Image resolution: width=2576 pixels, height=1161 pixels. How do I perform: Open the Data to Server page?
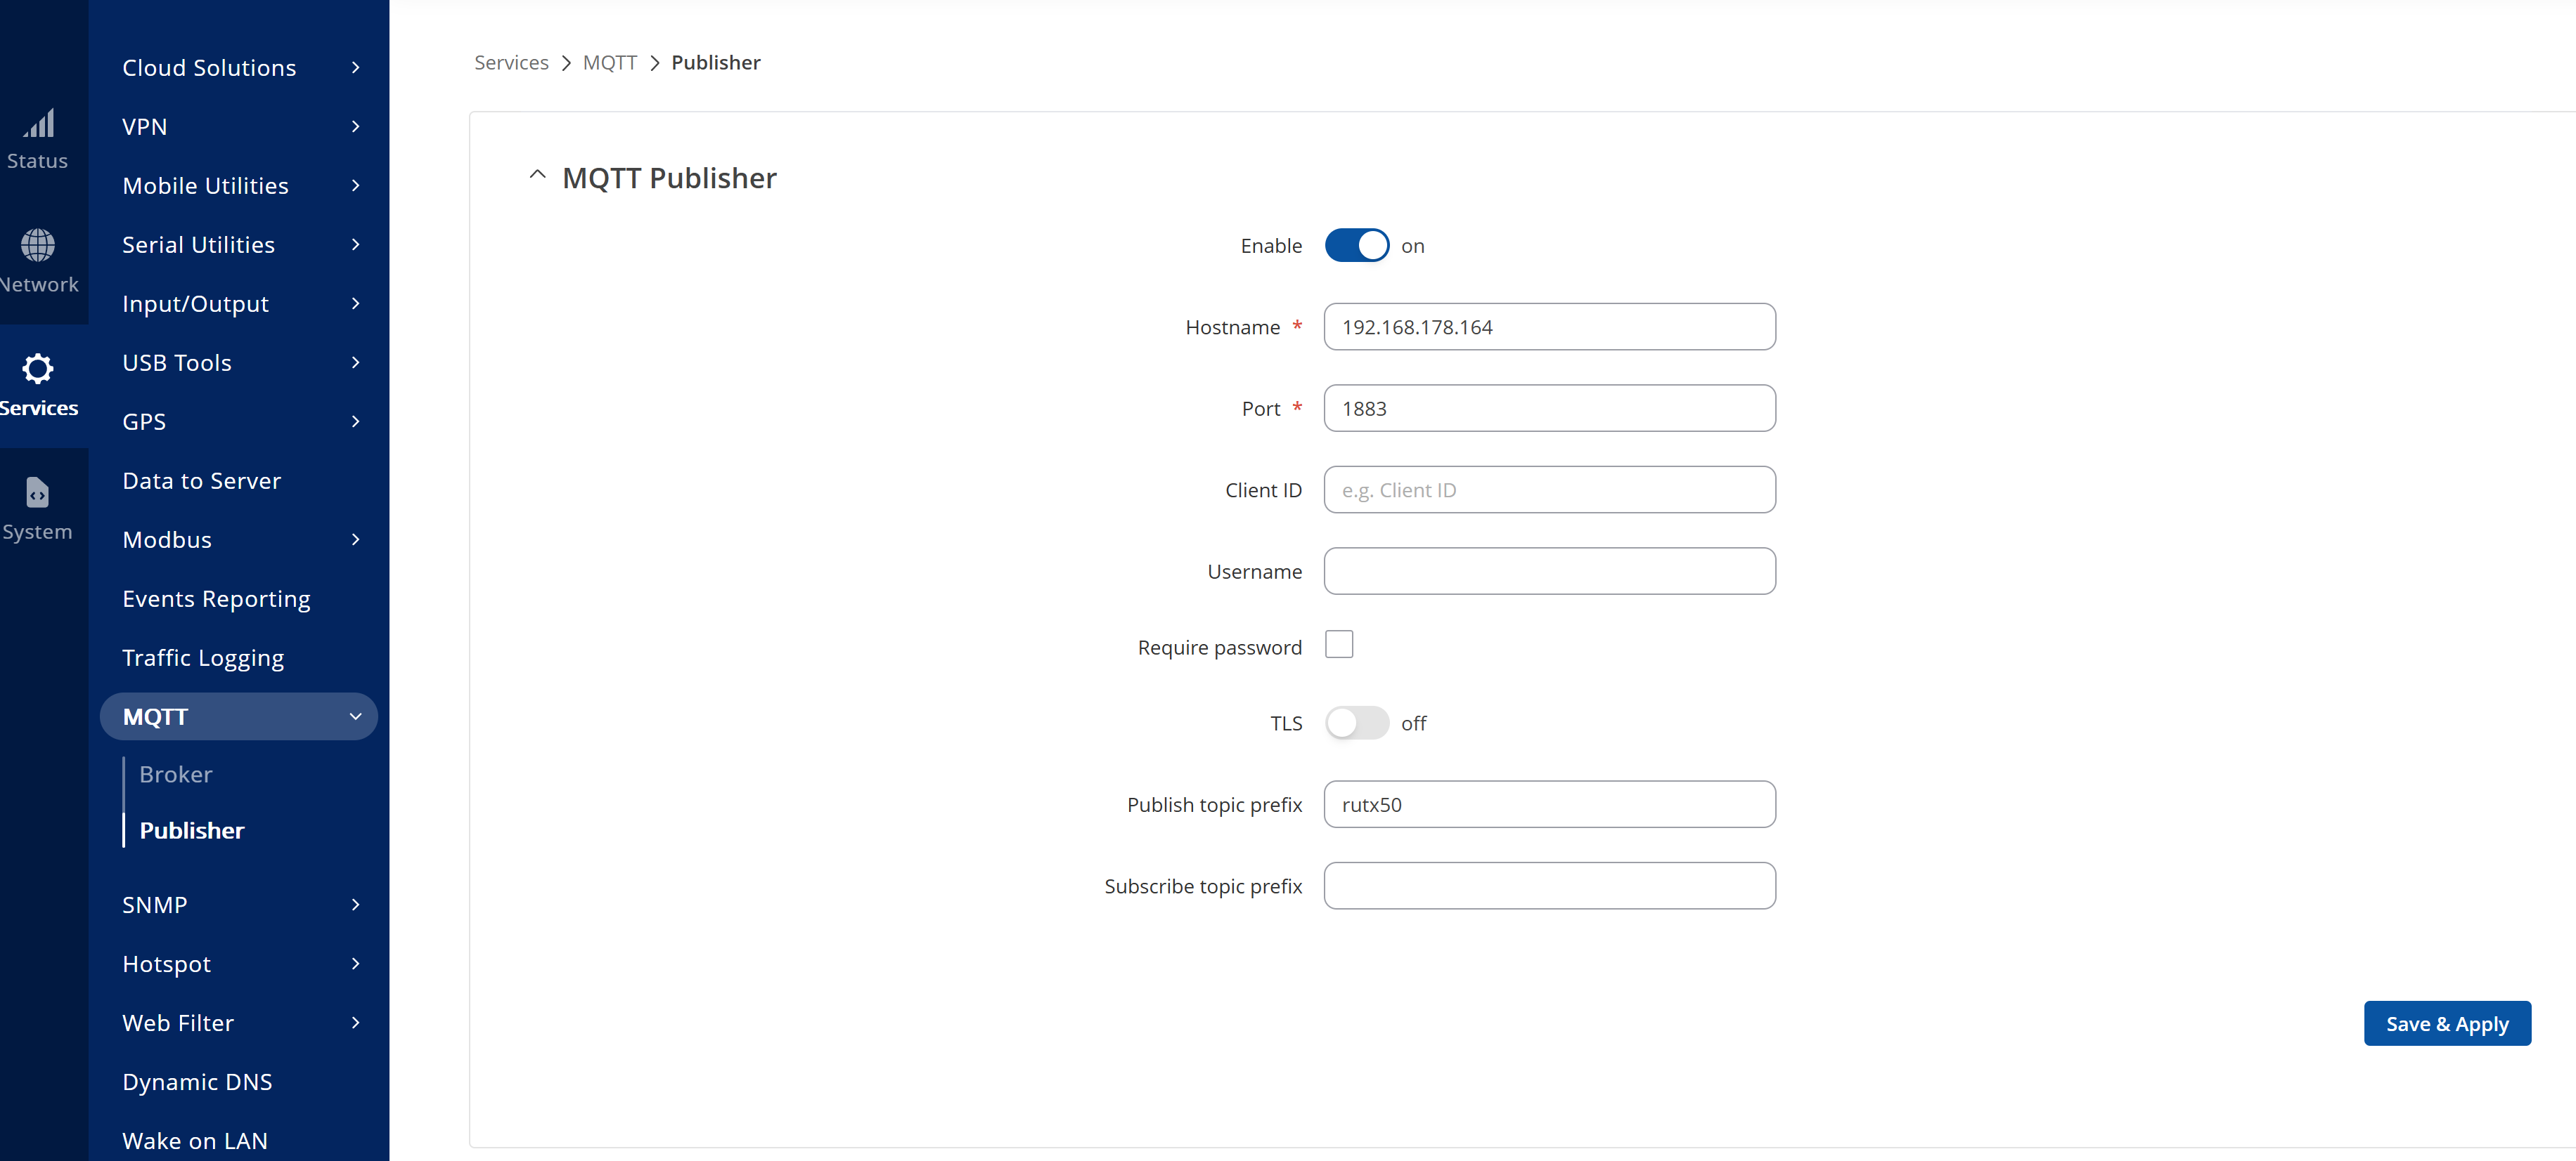(x=201, y=480)
